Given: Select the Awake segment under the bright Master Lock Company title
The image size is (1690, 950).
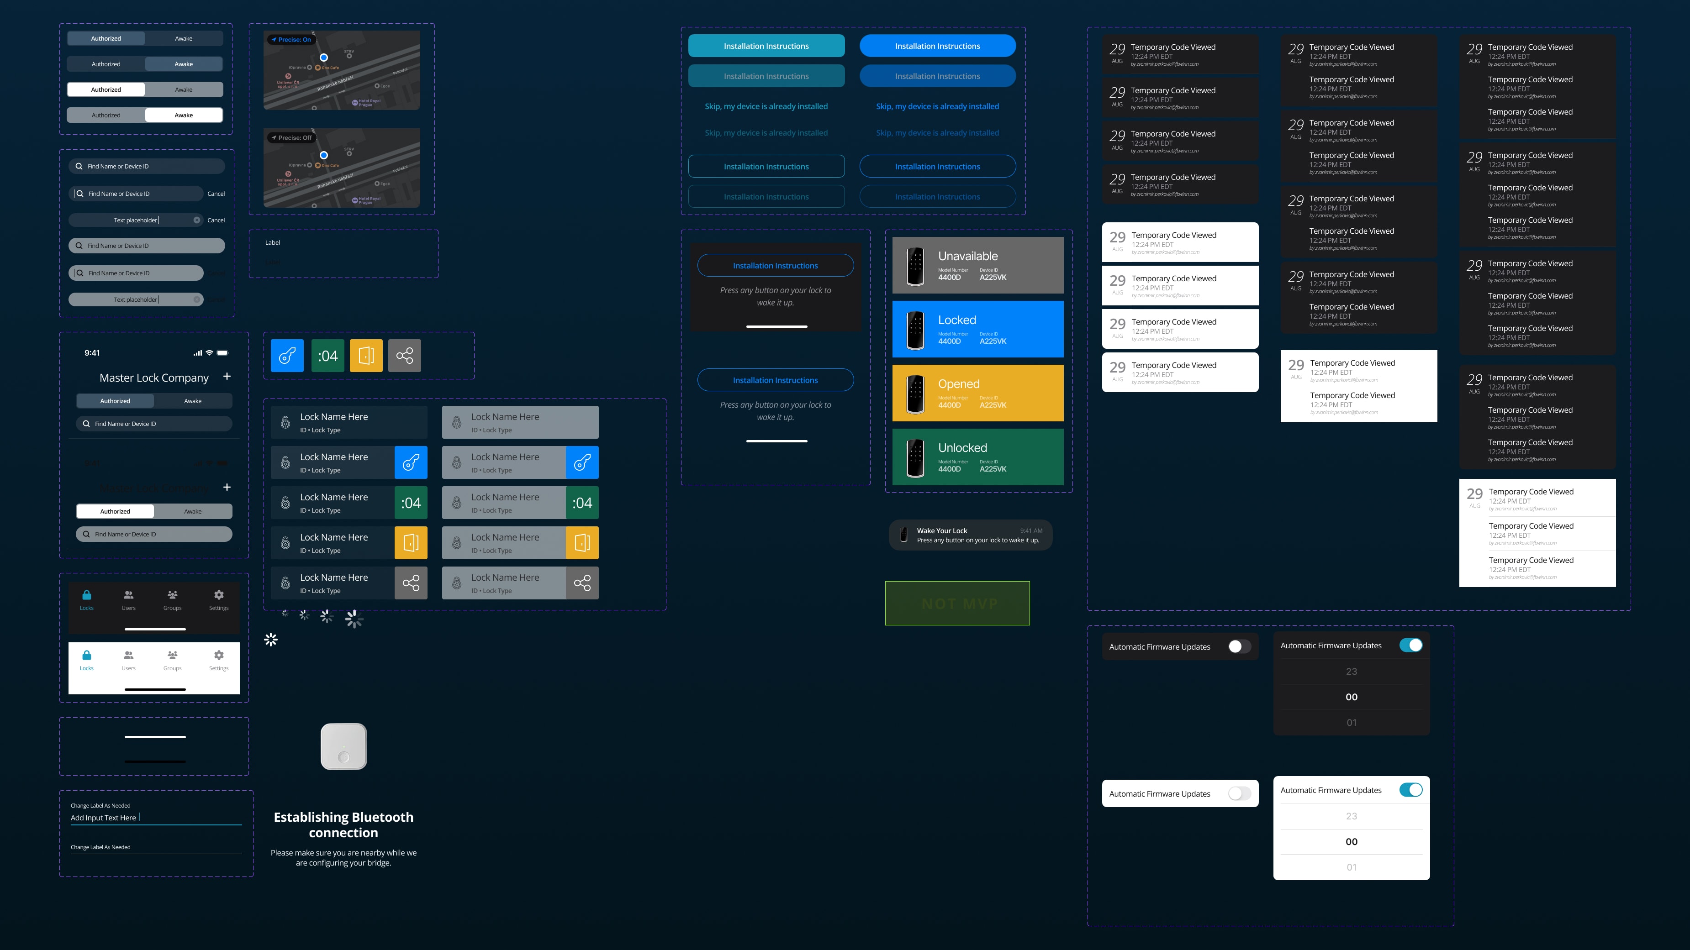Looking at the screenshot, I should [x=193, y=400].
